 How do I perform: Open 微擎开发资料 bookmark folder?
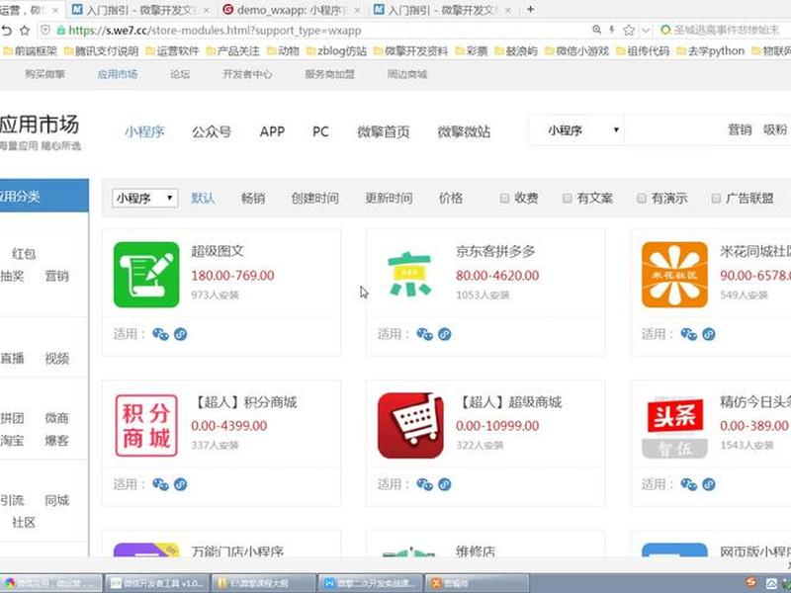point(411,51)
